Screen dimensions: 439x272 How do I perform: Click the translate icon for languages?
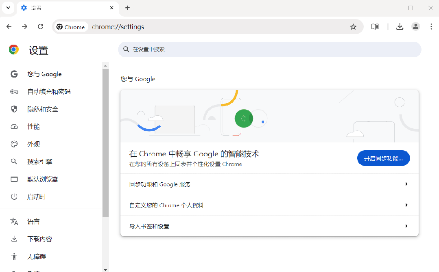click(14, 221)
